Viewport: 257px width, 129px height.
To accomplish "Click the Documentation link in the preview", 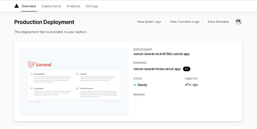I will 39,74.
